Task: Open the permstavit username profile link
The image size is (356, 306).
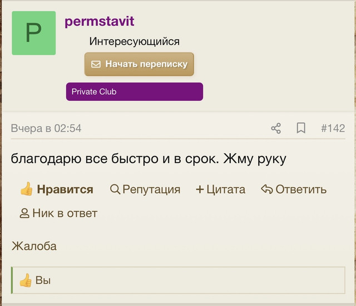Action: click(x=100, y=21)
